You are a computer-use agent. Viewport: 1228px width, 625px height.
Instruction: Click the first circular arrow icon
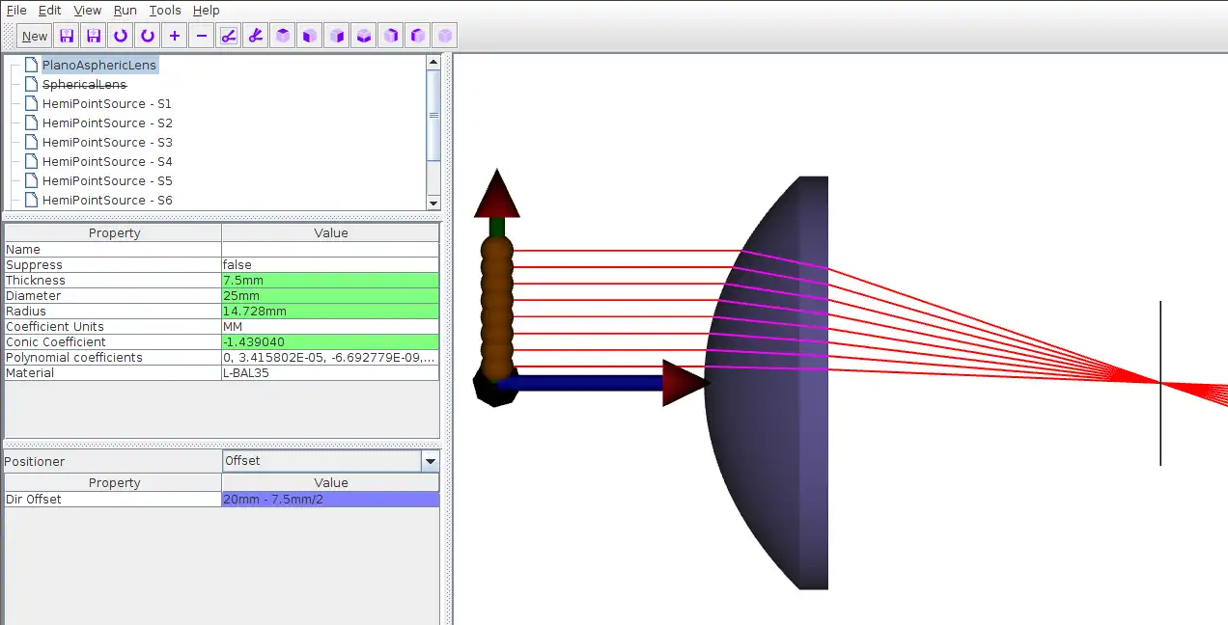121,36
